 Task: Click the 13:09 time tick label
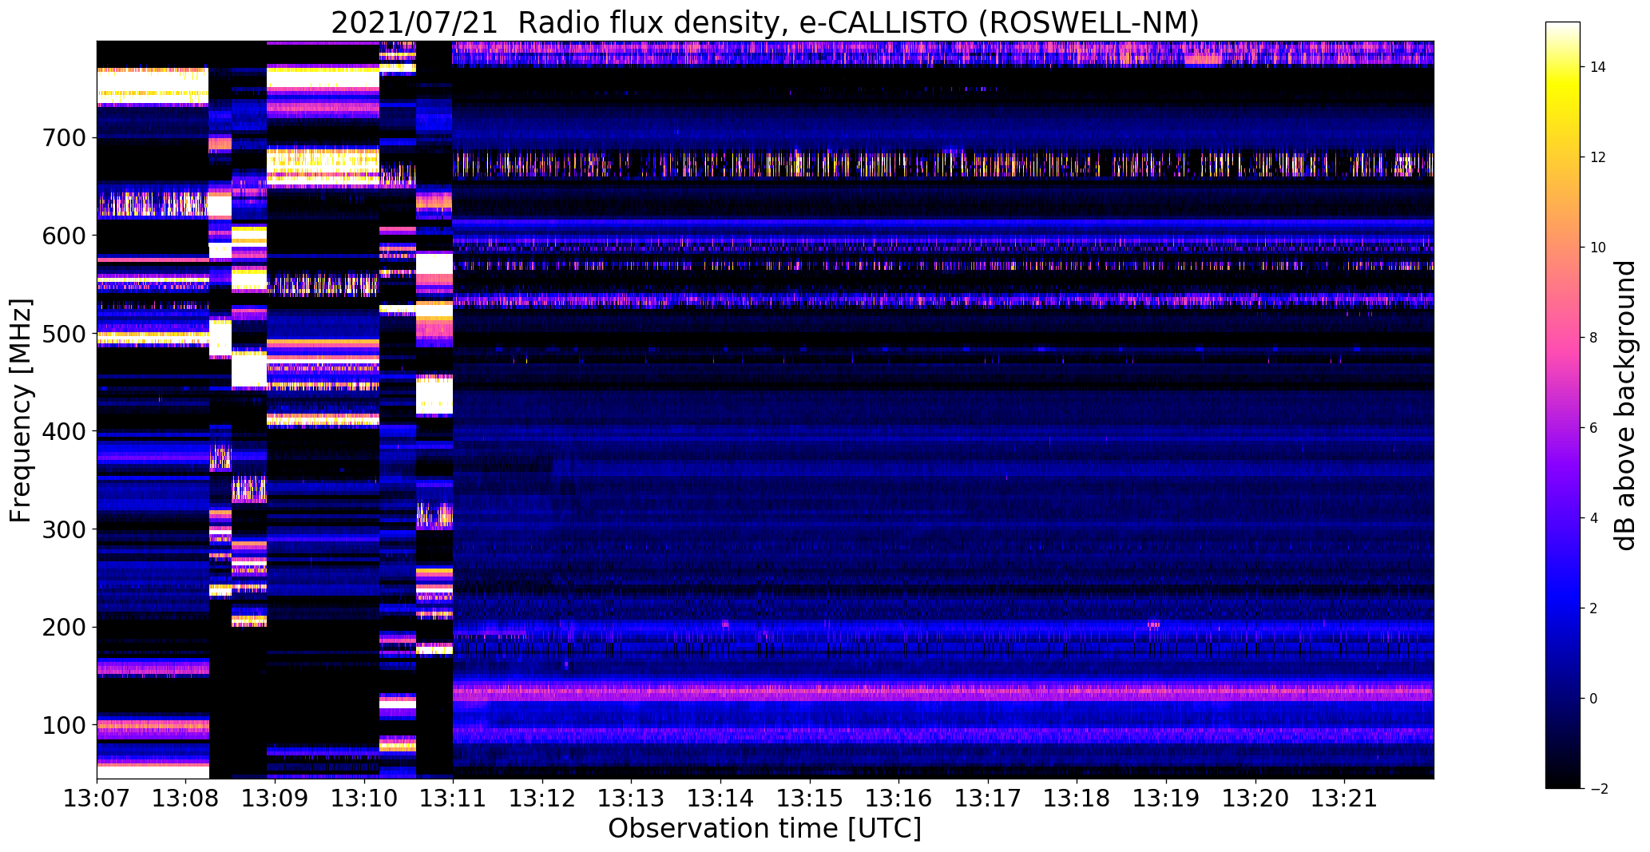[275, 799]
